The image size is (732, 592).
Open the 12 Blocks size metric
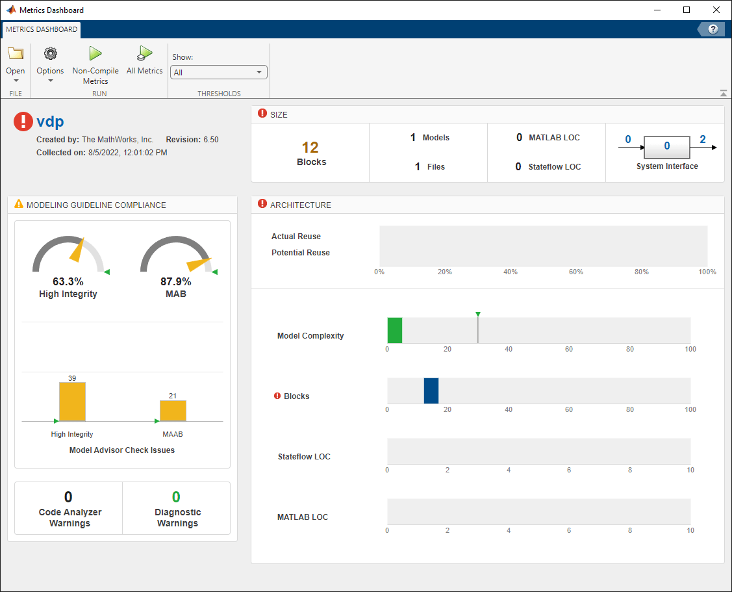pyautogui.click(x=310, y=148)
